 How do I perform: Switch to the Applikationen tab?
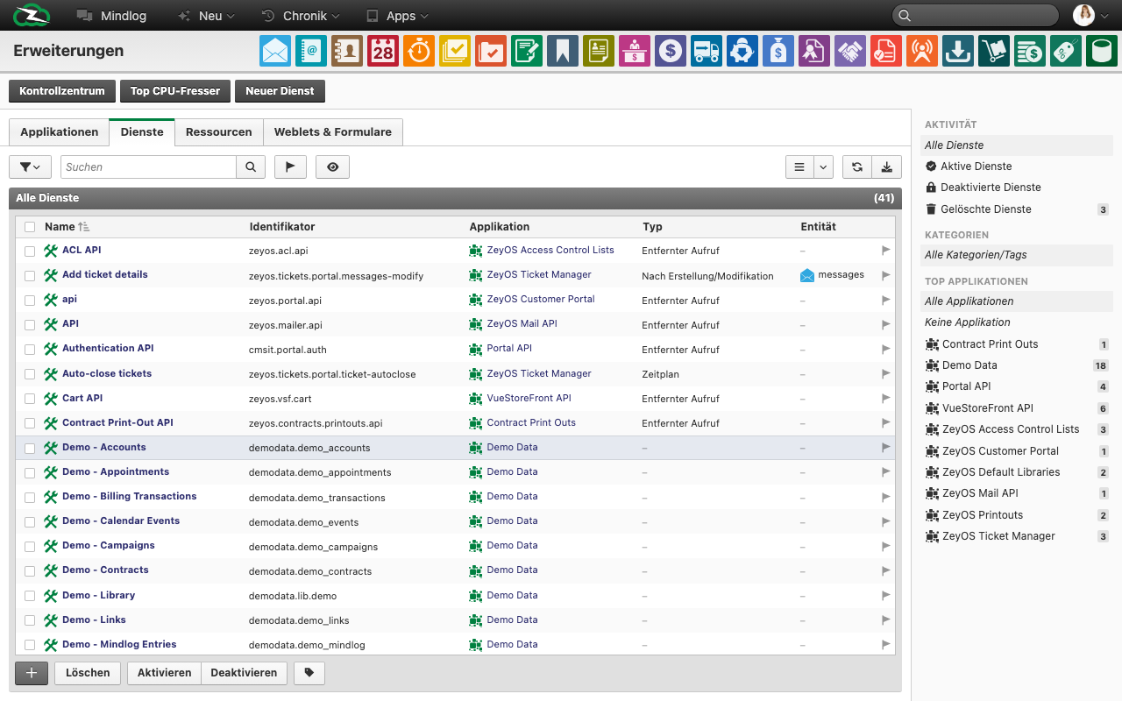pos(60,132)
